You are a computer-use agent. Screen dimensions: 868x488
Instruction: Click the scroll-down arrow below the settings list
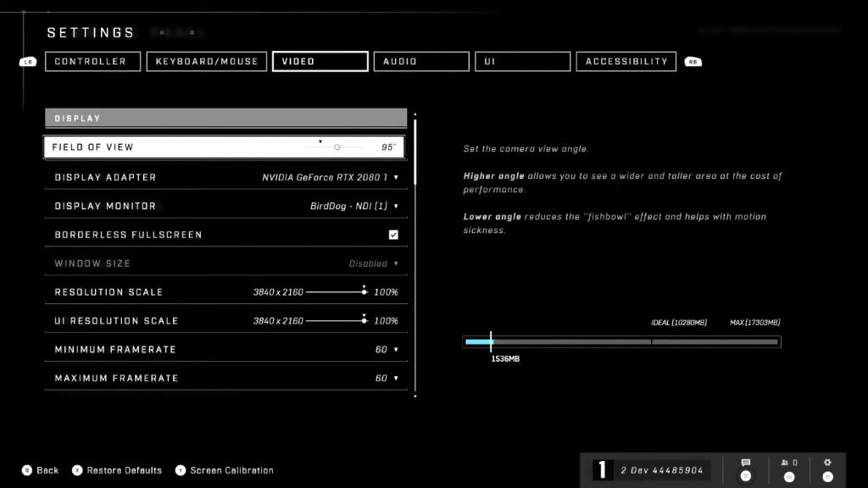point(415,394)
